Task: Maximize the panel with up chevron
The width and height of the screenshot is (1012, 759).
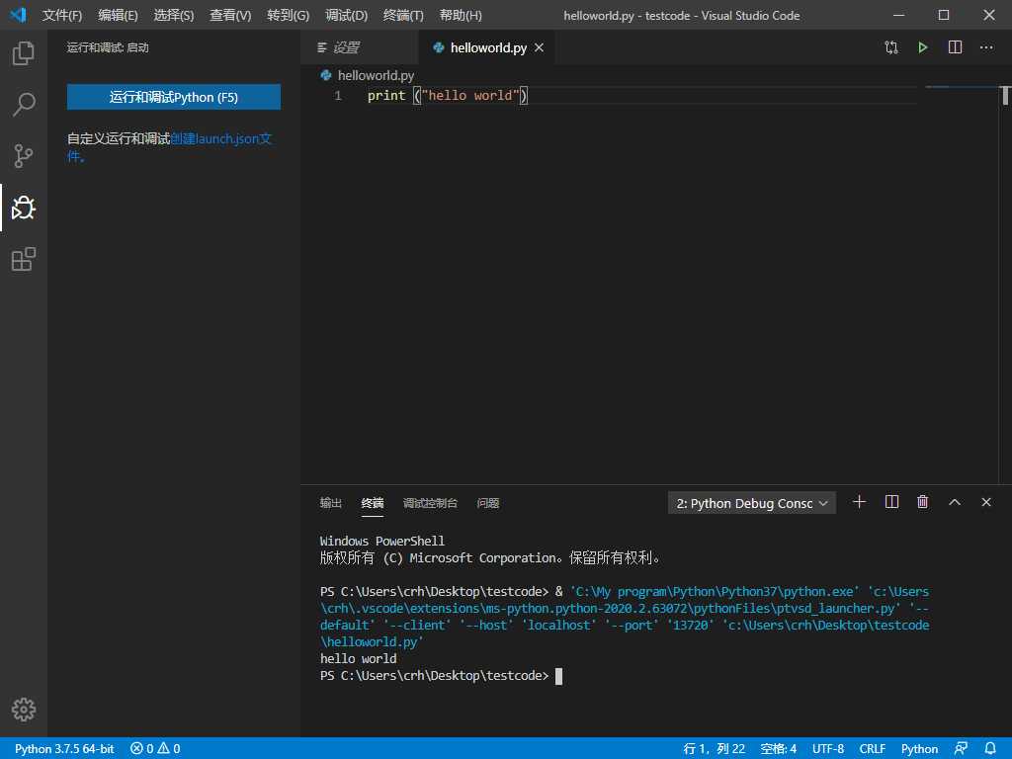Action: tap(955, 502)
